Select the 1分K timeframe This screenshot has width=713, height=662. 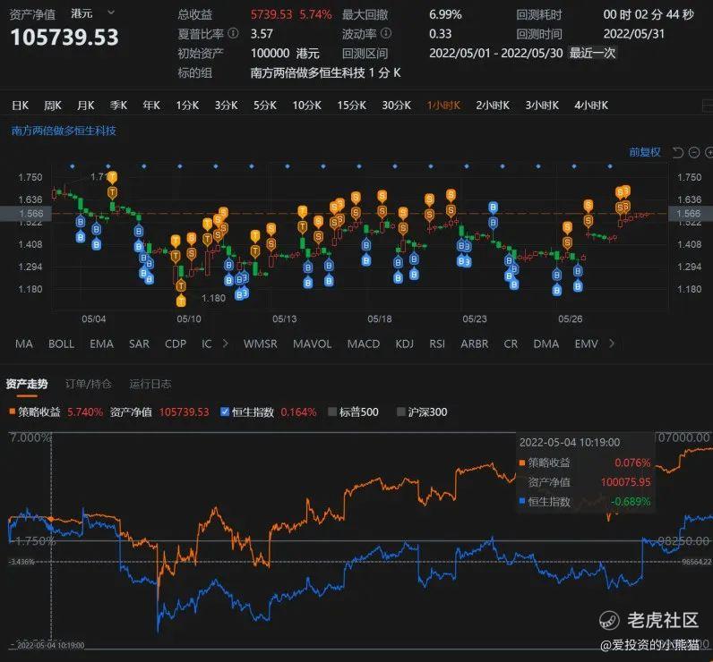coord(187,106)
